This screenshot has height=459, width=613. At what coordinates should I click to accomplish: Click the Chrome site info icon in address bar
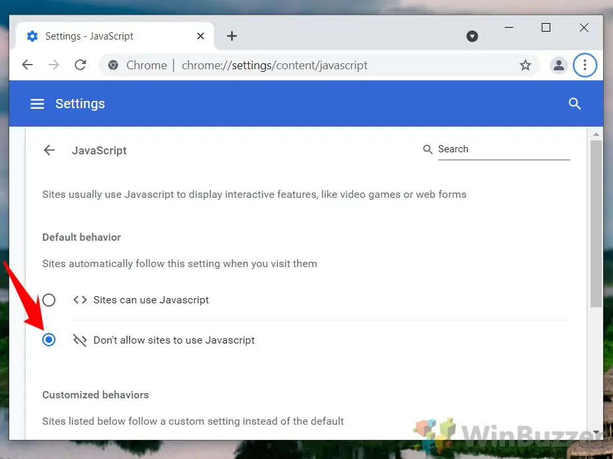pos(113,65)
